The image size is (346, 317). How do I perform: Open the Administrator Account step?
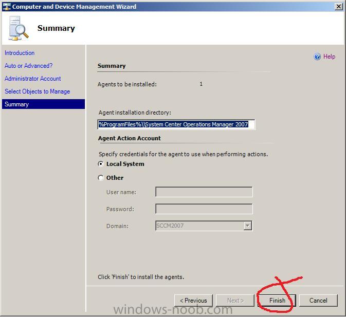(33, 79)
